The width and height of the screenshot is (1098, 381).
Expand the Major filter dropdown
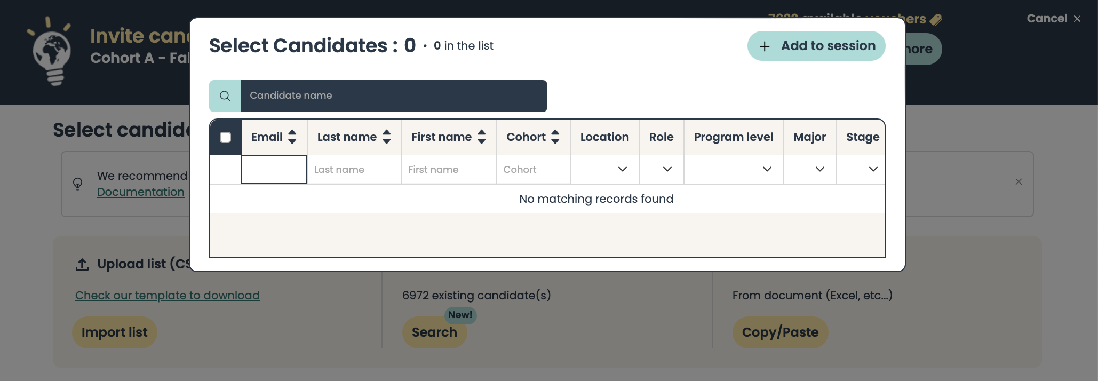[x=819, y=169]
